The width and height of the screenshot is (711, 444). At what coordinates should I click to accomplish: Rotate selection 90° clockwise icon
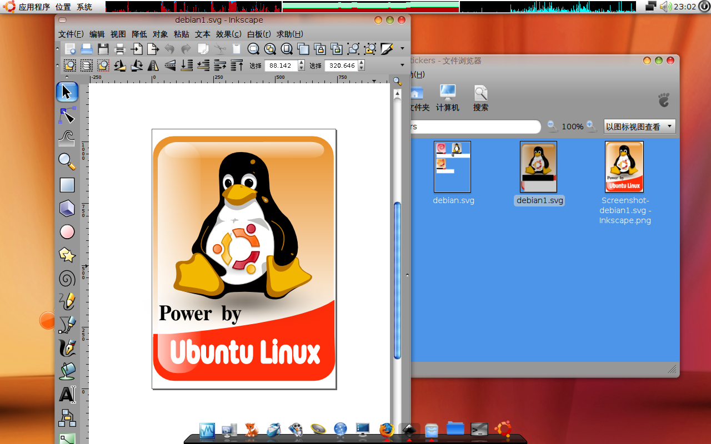137,65
